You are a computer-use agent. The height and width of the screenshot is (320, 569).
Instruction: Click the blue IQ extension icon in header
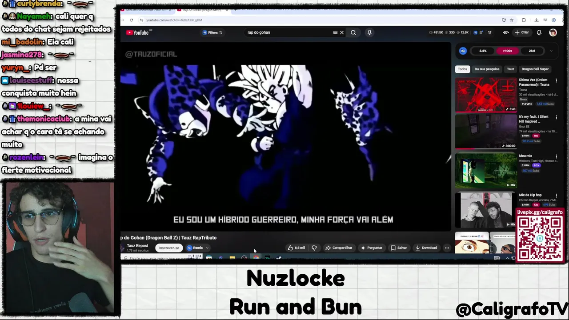click(476, 32)
